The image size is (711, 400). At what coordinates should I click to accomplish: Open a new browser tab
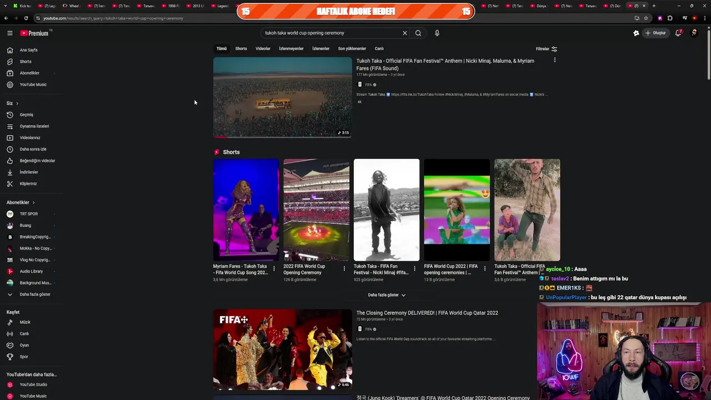pos(654,6)
